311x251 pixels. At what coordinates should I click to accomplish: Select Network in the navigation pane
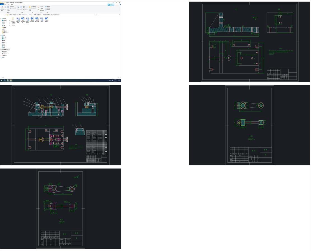pyautogui.click(x=3, y=58)
